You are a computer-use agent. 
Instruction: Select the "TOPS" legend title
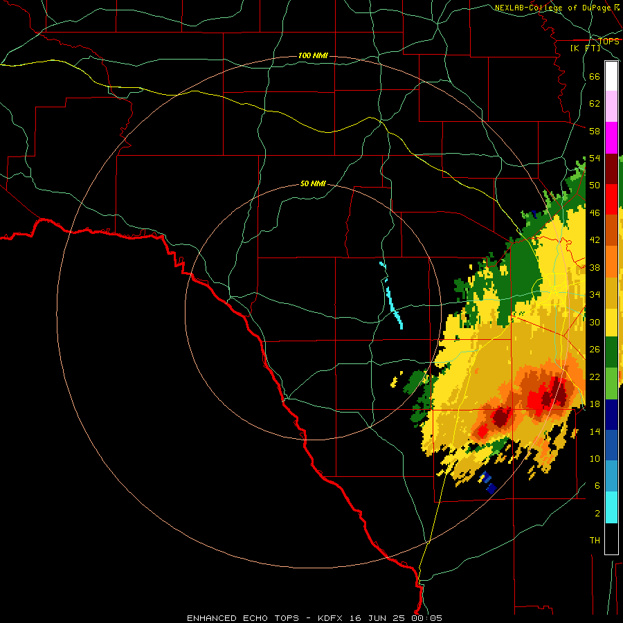click(x=608, y=41)
